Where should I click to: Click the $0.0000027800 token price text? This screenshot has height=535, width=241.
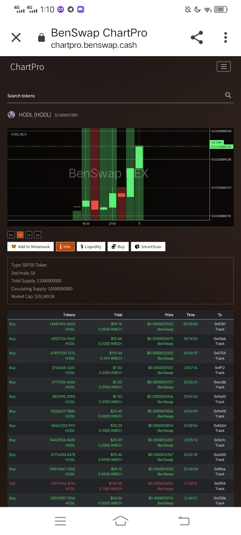click(66, 115)
